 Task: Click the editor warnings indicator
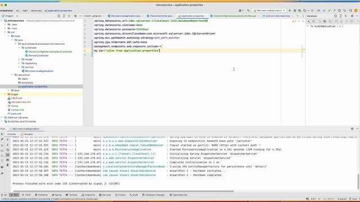294,21
